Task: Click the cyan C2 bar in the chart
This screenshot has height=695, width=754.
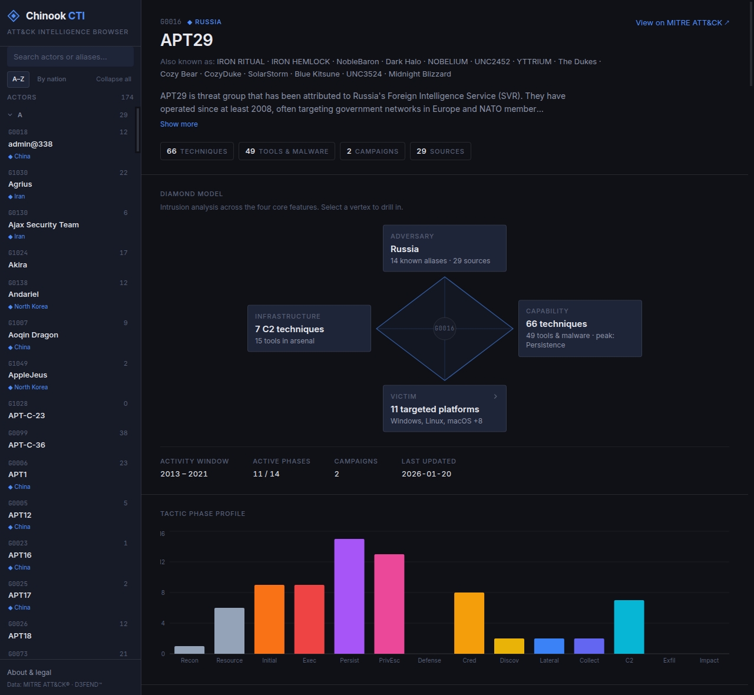Action: (x=629, y=627)
